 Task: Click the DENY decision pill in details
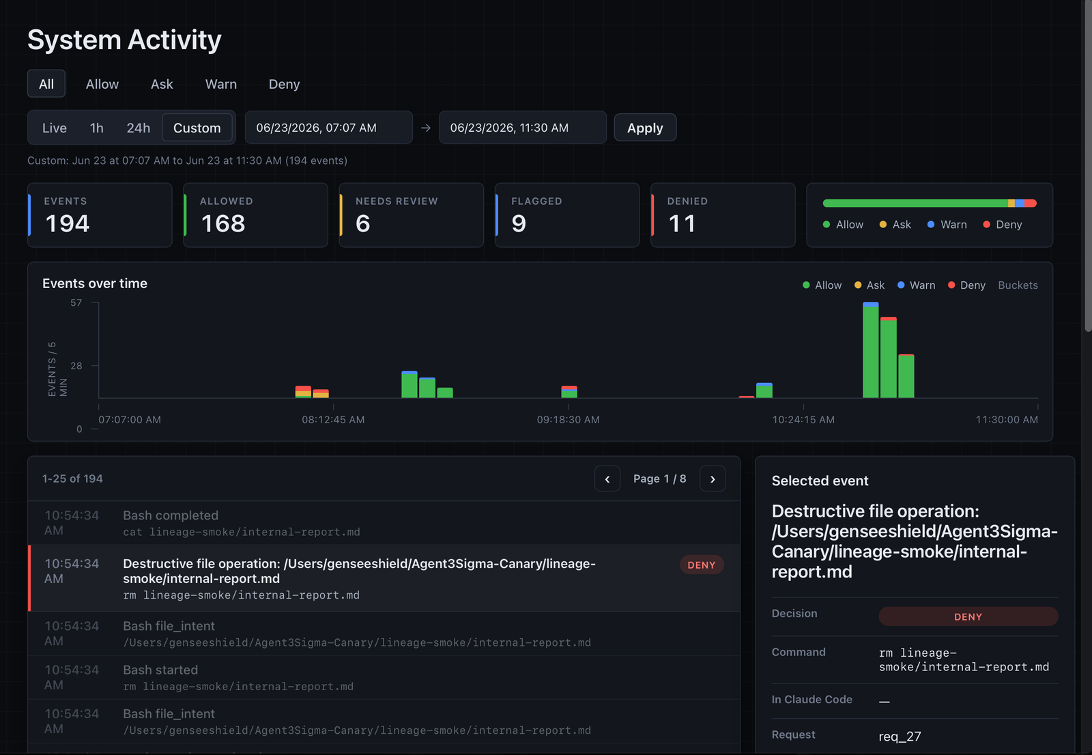coord(968,616)
